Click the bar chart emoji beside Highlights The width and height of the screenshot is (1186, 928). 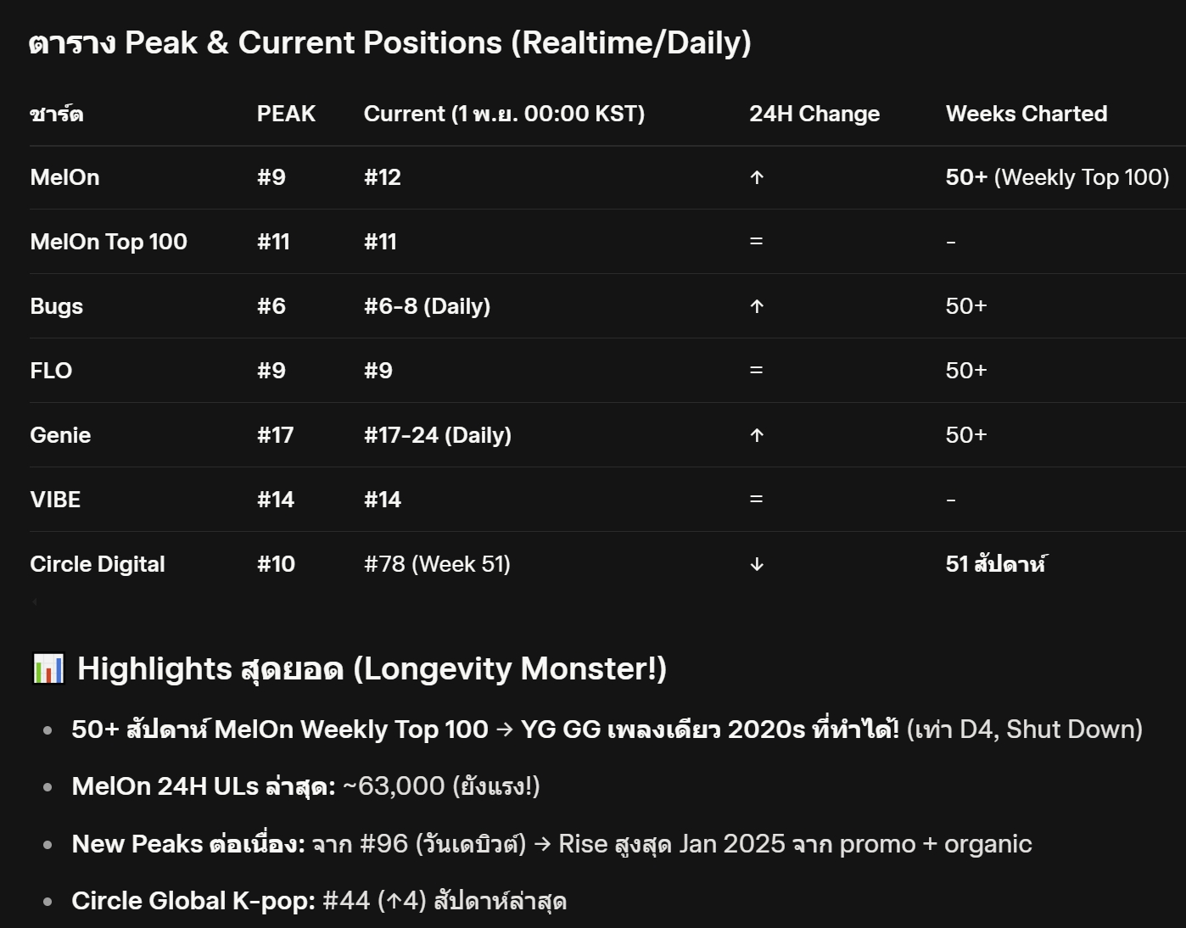[48, 668]
